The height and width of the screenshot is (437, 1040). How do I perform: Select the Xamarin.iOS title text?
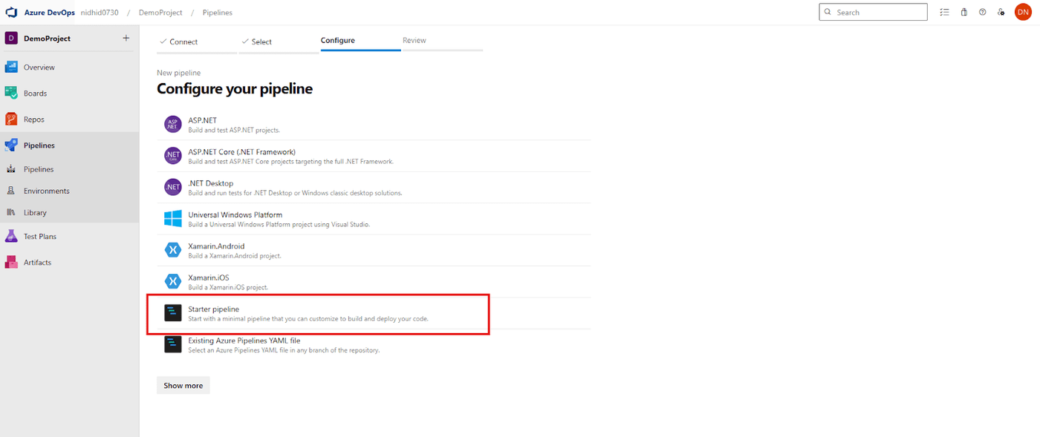point(209,277)
